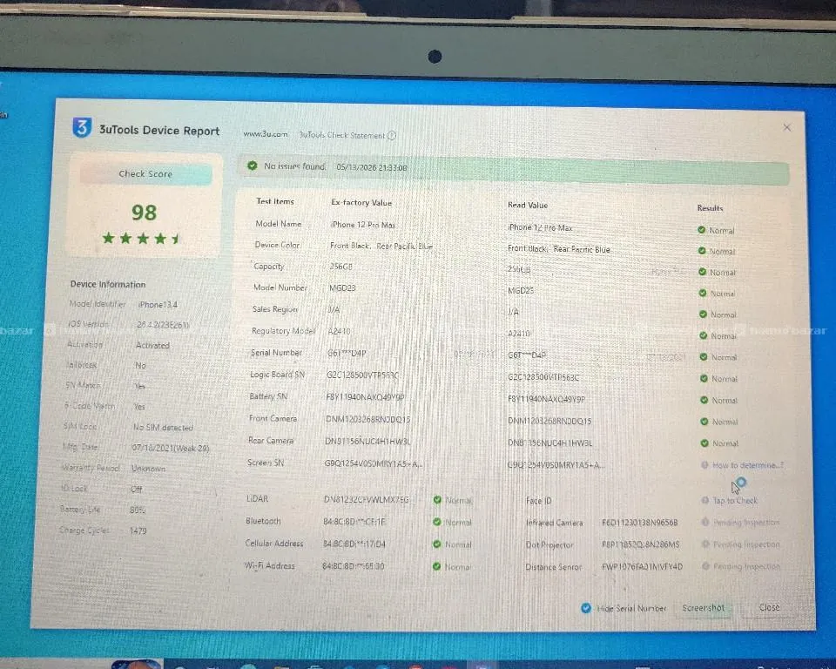Viewport: 836px width, 669px height.
Task: Click the Device Information heading
Action: (x=108, y=284)
